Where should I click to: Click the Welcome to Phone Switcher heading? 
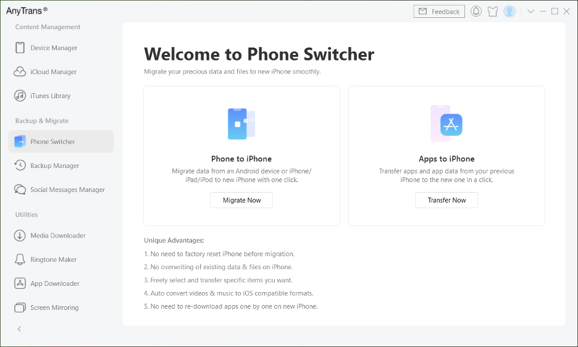pyautogui.click(x=259, y=54)
